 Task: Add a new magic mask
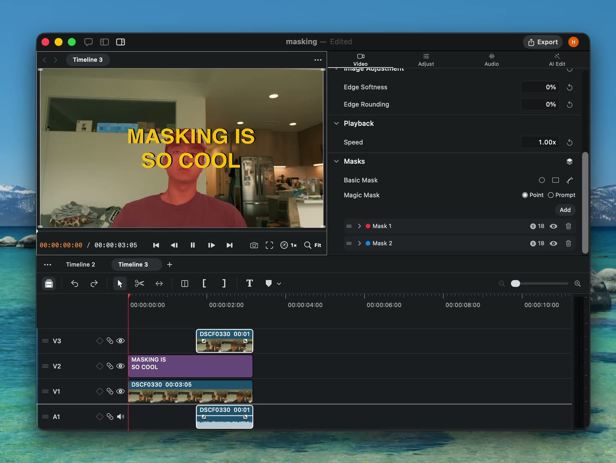point(565,210)
